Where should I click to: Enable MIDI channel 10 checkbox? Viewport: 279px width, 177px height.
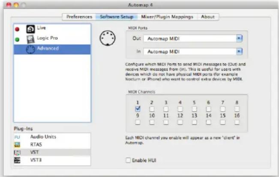click(x=152, y=122)
